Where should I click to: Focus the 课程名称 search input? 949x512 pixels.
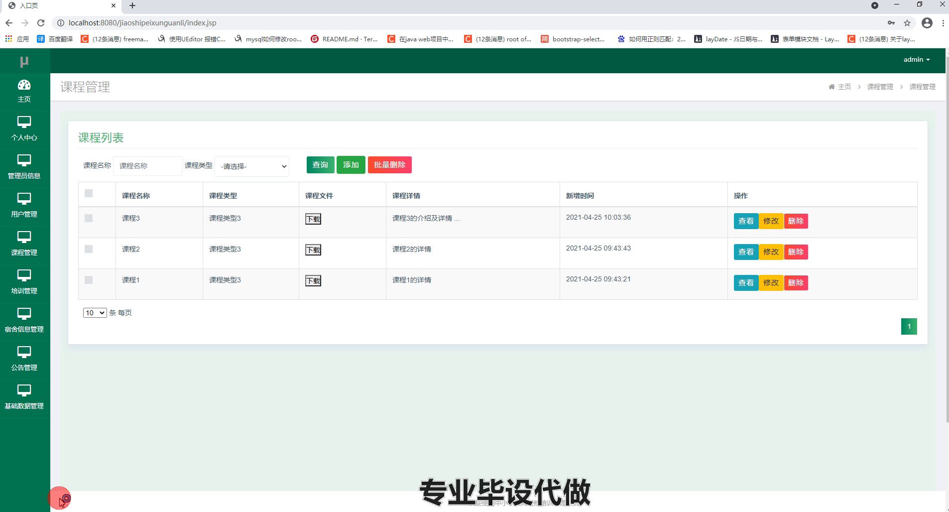coord(148,166)
